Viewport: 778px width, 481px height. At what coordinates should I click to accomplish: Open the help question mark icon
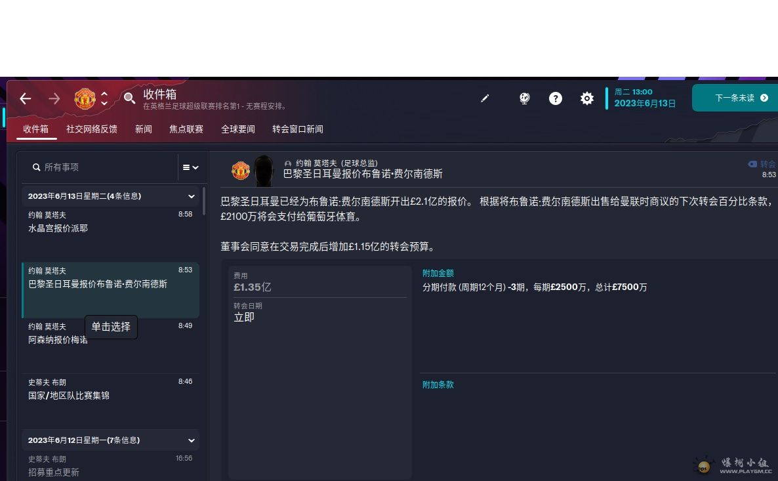555,98
